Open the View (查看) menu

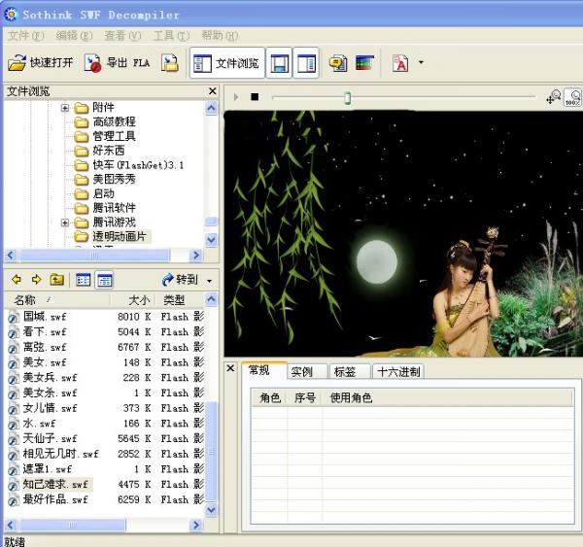pyautogui.click(x=122, y=36)
